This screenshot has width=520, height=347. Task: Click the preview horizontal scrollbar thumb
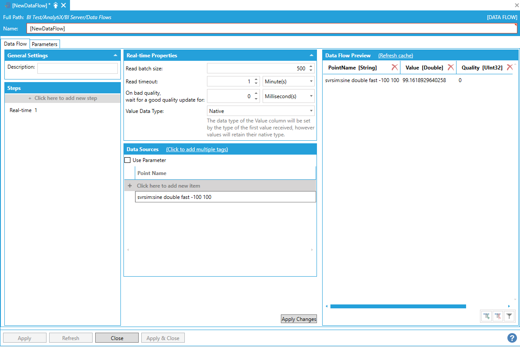coord(398,306)
